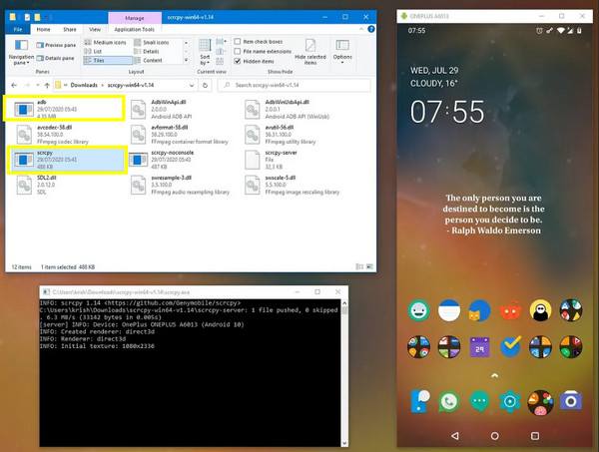Tap the purple calendar app icon
The height and width of the screenshot is (452, 599).
coord(479,348)
